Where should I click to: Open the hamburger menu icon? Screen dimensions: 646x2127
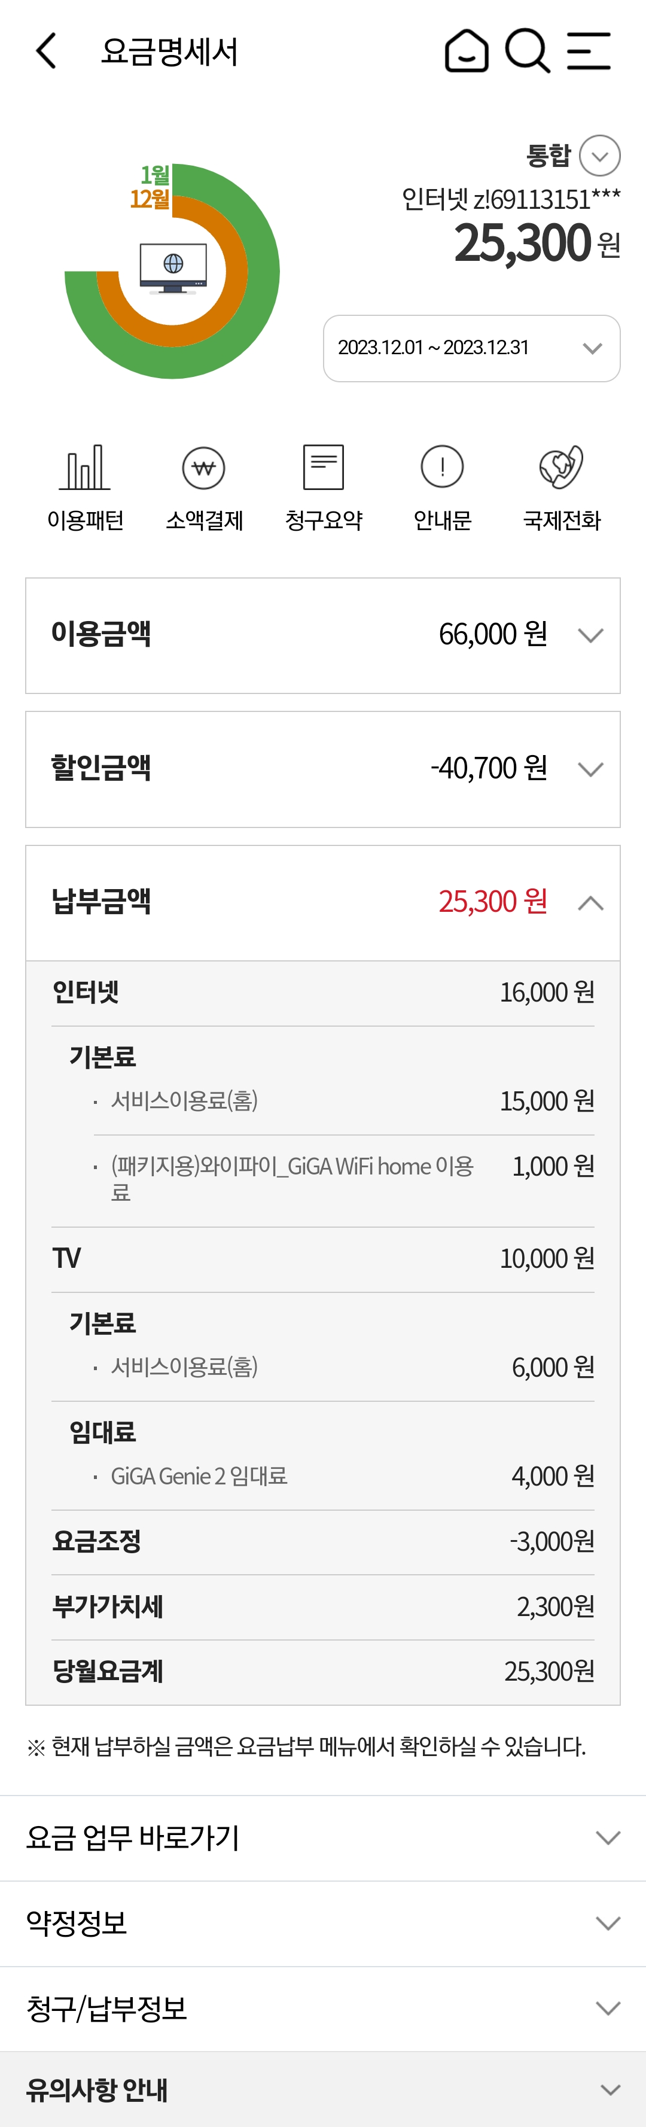click(589, 51)
